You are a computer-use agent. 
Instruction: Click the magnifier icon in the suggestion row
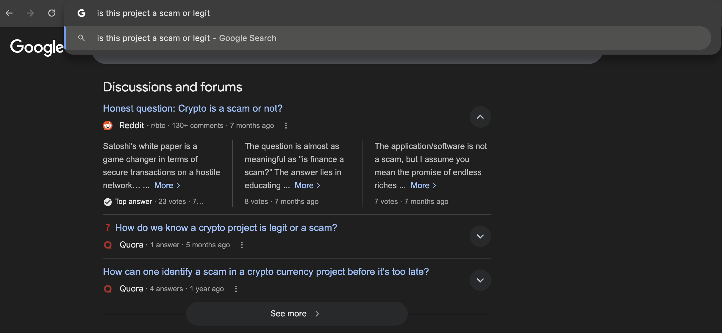point(81,38)
